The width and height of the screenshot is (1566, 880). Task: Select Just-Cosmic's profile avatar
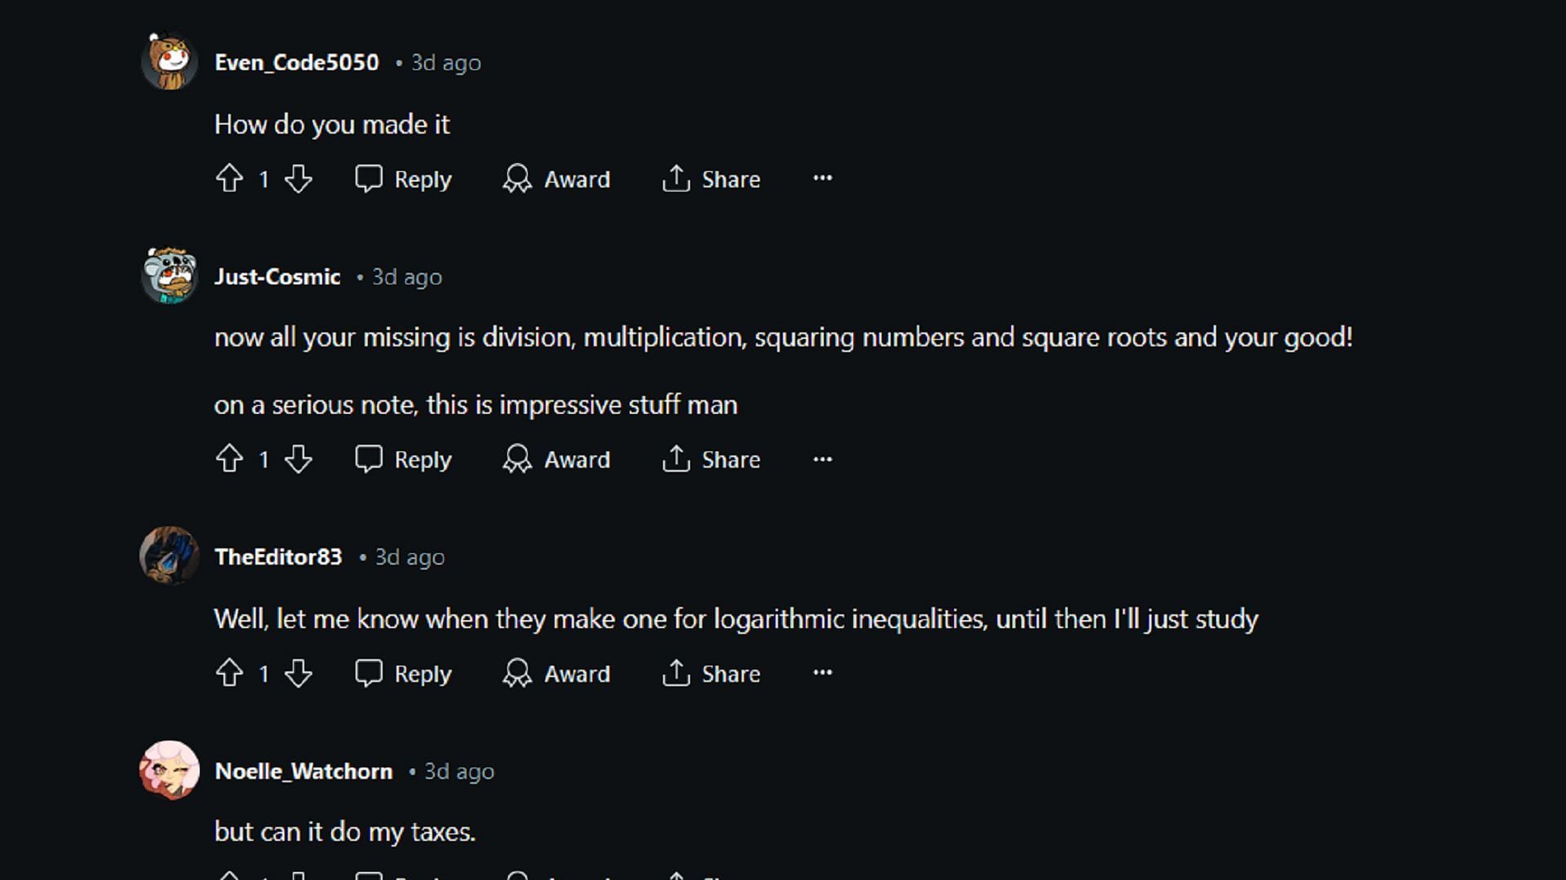[169, 276]
